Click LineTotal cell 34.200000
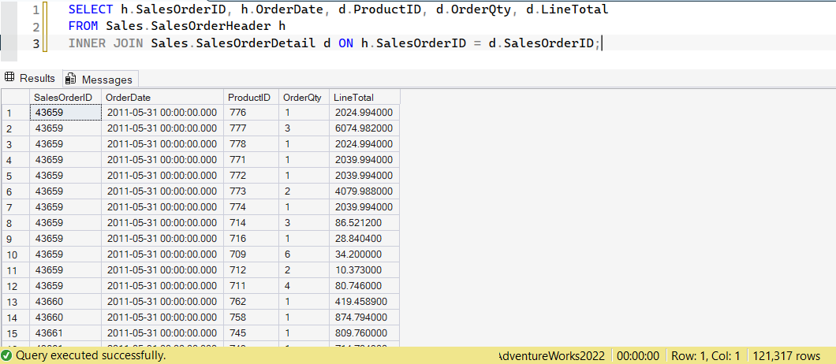Viewport: 836px width, 364px height. click(x=364, y=254)
